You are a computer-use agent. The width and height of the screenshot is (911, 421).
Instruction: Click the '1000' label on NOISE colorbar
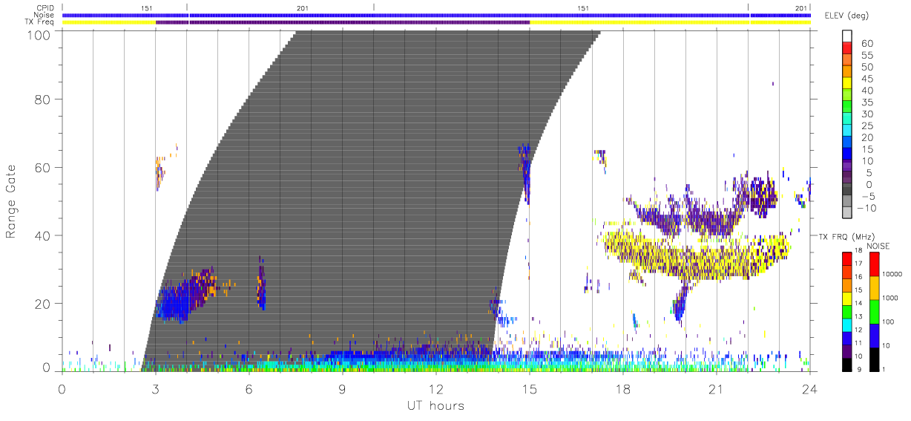click(x=891, y=298)
